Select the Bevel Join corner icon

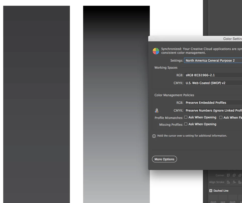(x=240, y=175)
